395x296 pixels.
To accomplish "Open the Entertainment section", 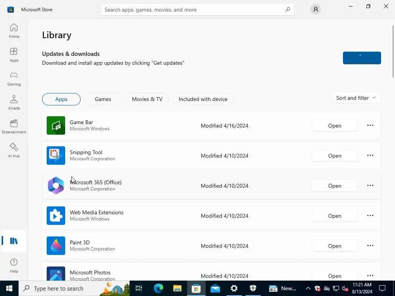I will (14, 126).
